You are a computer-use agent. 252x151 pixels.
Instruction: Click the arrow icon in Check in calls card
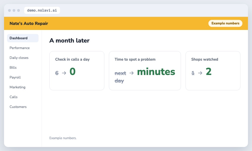64,73
